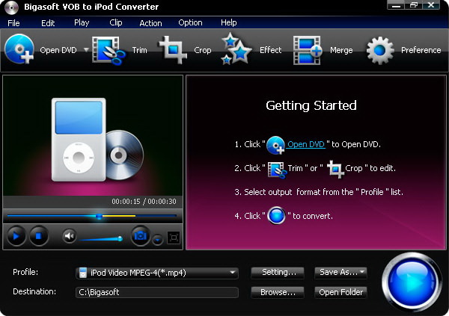Restore down the converter window
The width and height of the screenshot is (449, 316).
[x=414, y=5]
